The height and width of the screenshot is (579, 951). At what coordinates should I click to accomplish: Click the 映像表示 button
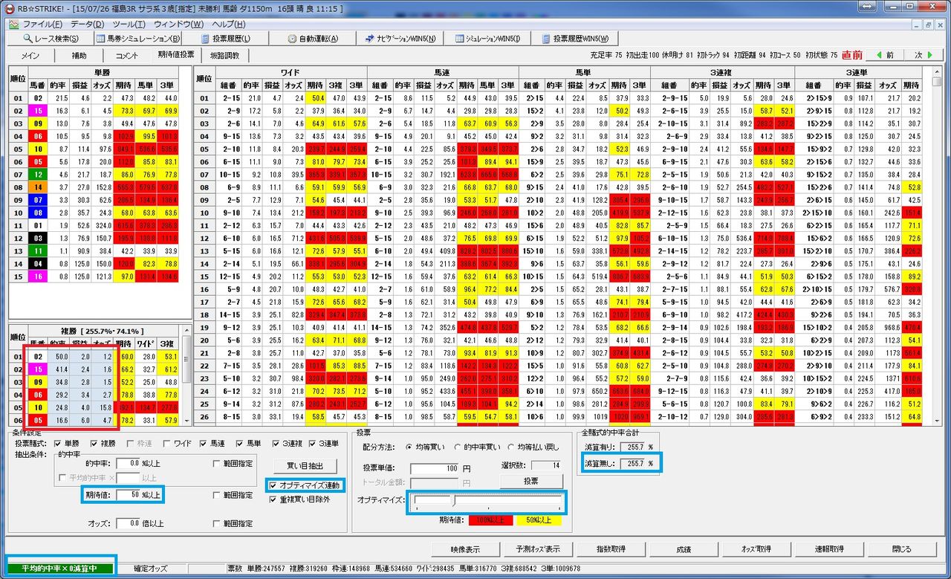tap(465, 549)
